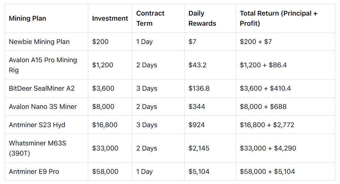Select the $16,800 + $2,772 total return
340x184 pixels.
click(x=267, y=125)
